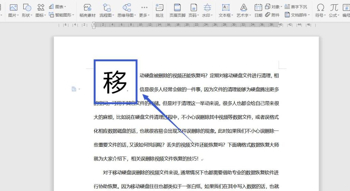Image resolution: width=350 pixels, height=191 pixels.
Task: Open the 符号 dropdown arrow
Action: (x=325, y=15)
